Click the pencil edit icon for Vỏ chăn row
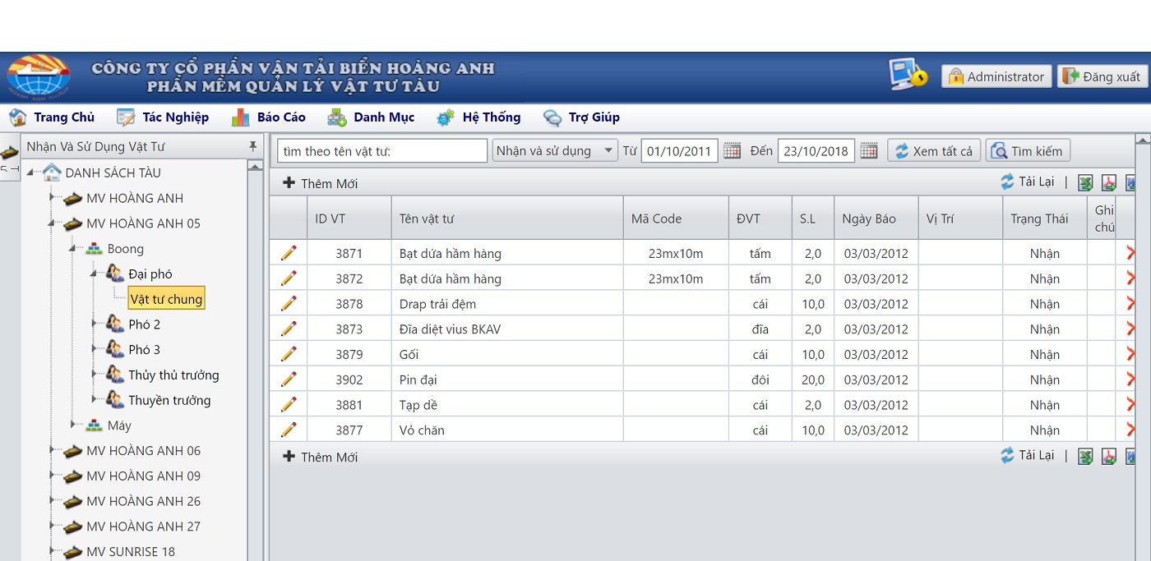The width and height of the screenshot is (1151, 561). click(x=289, y=430)
